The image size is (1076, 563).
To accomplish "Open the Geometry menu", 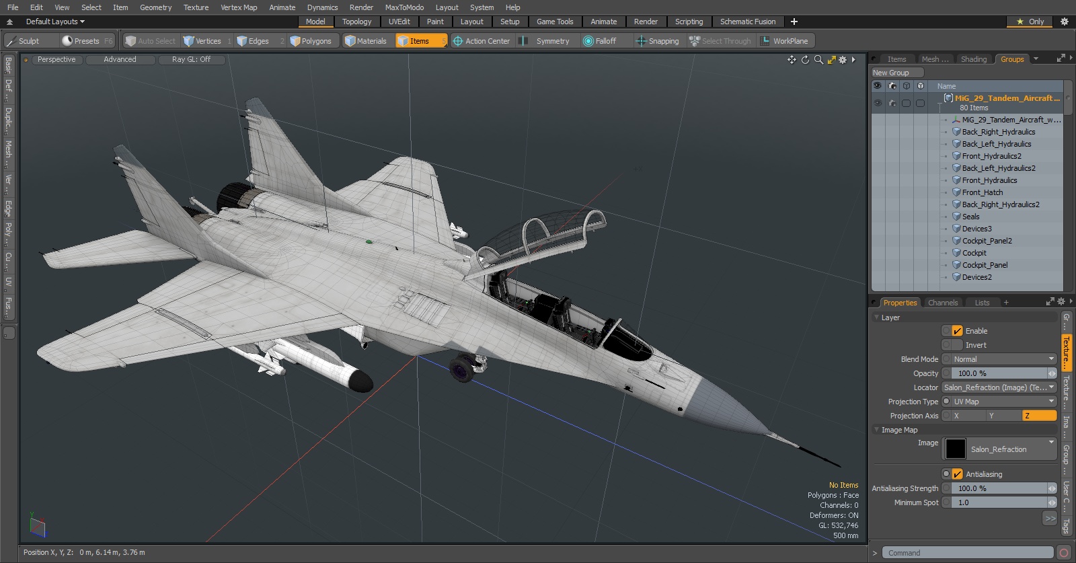I will click(x=155, y=7).
